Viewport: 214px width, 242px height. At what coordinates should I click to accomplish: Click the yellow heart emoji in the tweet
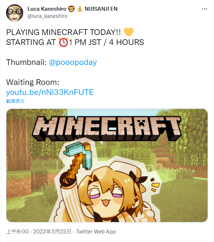coord(129,32)
